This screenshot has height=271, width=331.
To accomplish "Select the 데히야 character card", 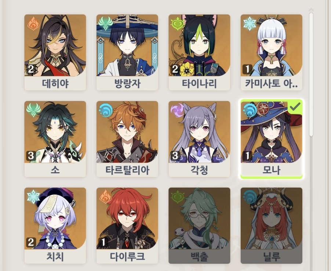I will (55, 53).
